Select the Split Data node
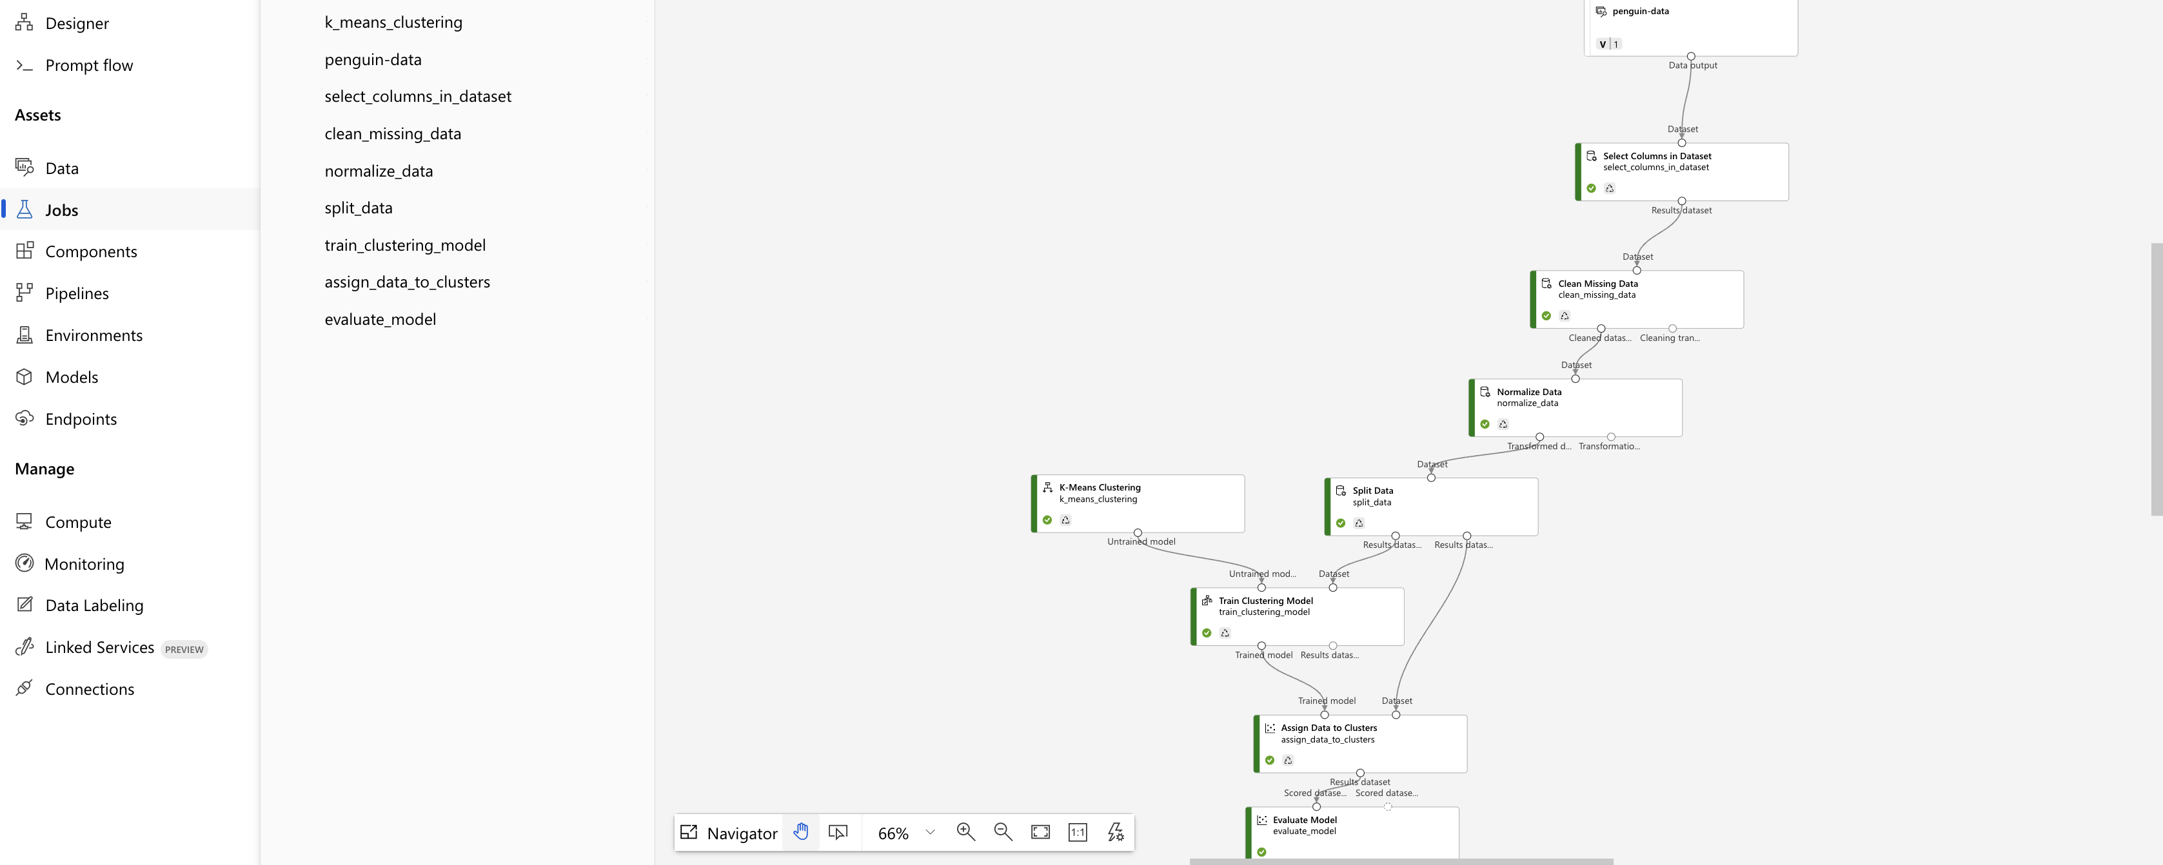The width and height of the screenshot is (2163, 865). [1431, 507]
